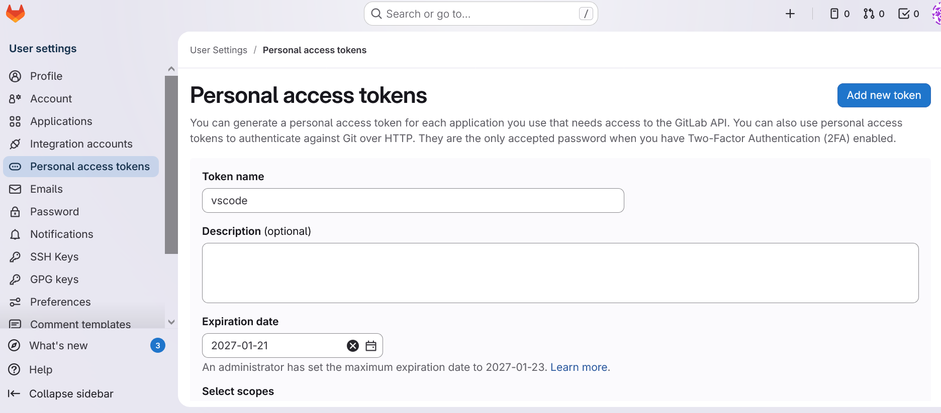This screenshot has height=413, width=941.
Task: Open the Help menu
Action: tap(40, 370)
